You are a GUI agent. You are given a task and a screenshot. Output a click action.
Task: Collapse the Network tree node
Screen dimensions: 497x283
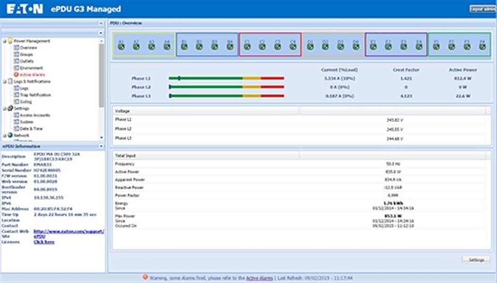(x=4, y=135)
